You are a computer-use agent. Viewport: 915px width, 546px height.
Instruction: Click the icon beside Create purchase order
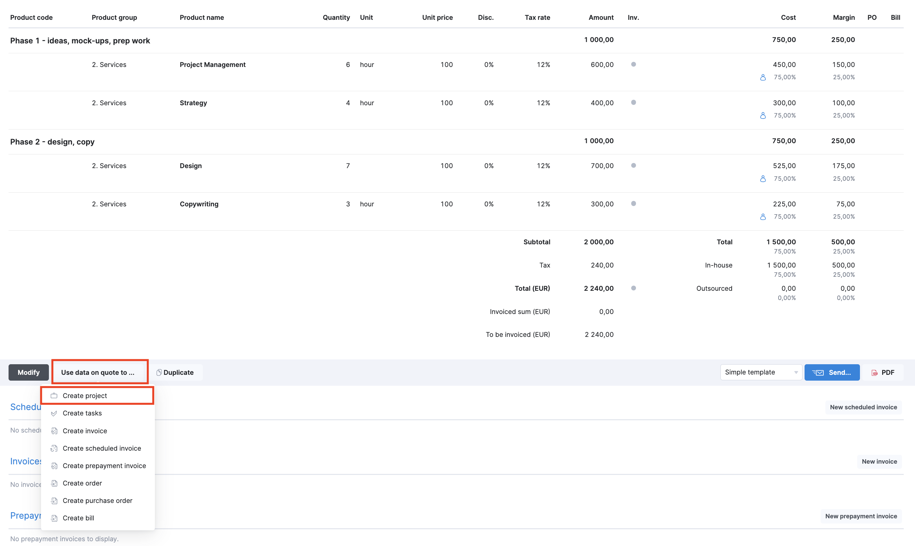click(x=54, y=501)
